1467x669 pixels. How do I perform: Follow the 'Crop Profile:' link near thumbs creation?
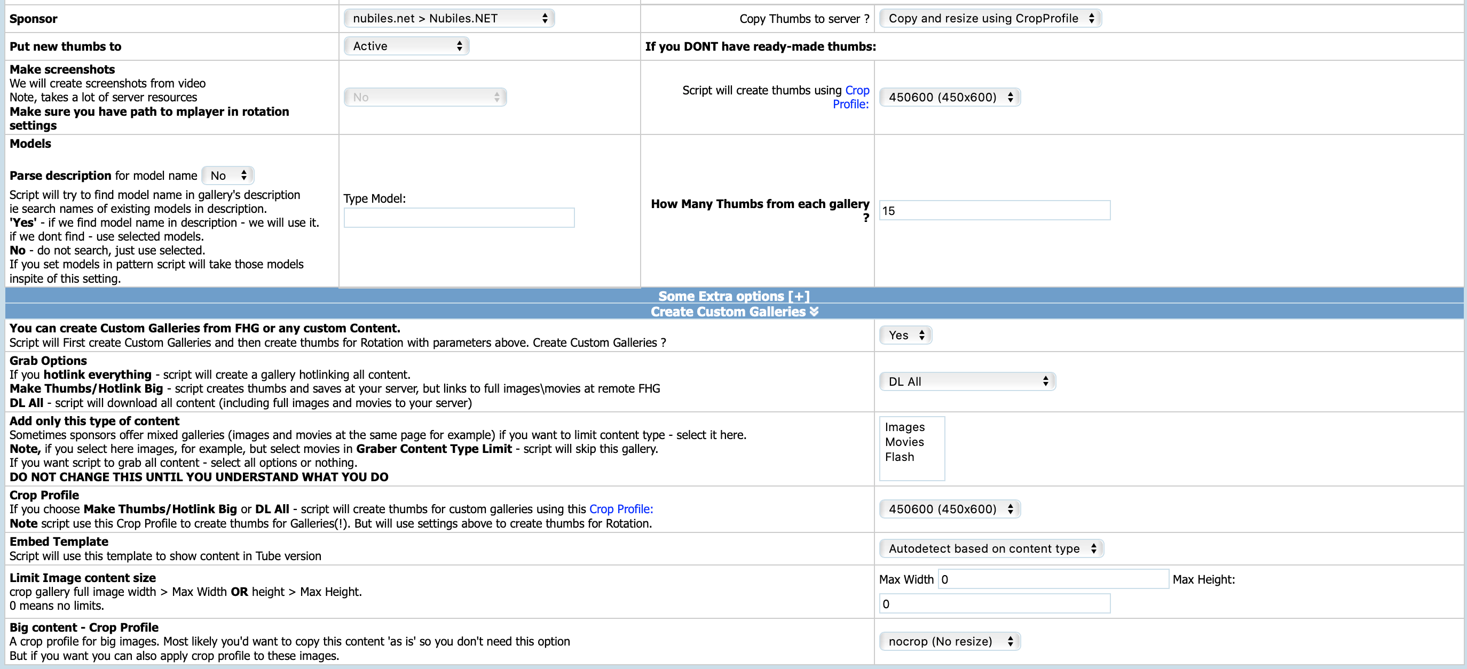[851, 97]
